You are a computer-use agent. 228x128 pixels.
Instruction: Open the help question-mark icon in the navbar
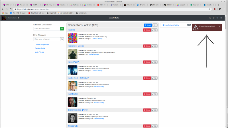tap(214, 18)
